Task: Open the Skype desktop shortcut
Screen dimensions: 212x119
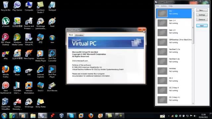Action: pyautogui.click(x=17, y=71)
